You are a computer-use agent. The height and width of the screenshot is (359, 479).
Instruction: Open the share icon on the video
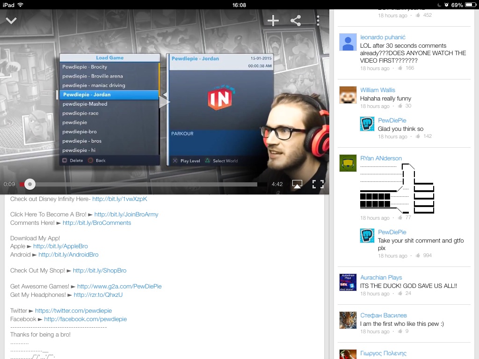pos(296,21)
